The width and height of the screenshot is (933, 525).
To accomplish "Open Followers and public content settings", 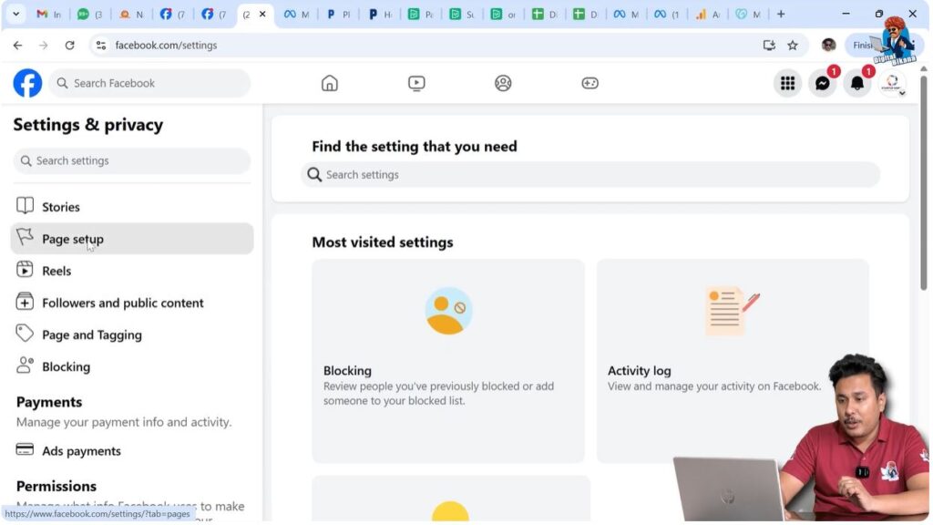I will (123, 302).
